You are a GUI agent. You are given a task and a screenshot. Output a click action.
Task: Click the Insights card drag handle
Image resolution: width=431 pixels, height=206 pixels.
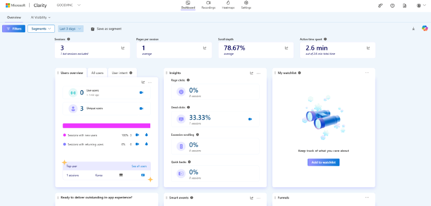click(x=166, y=73)
